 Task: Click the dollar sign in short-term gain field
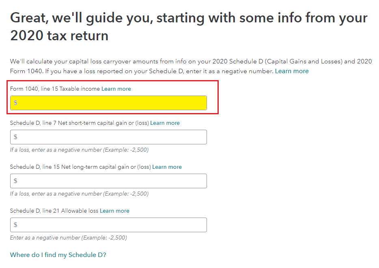[x=15, y=137]
